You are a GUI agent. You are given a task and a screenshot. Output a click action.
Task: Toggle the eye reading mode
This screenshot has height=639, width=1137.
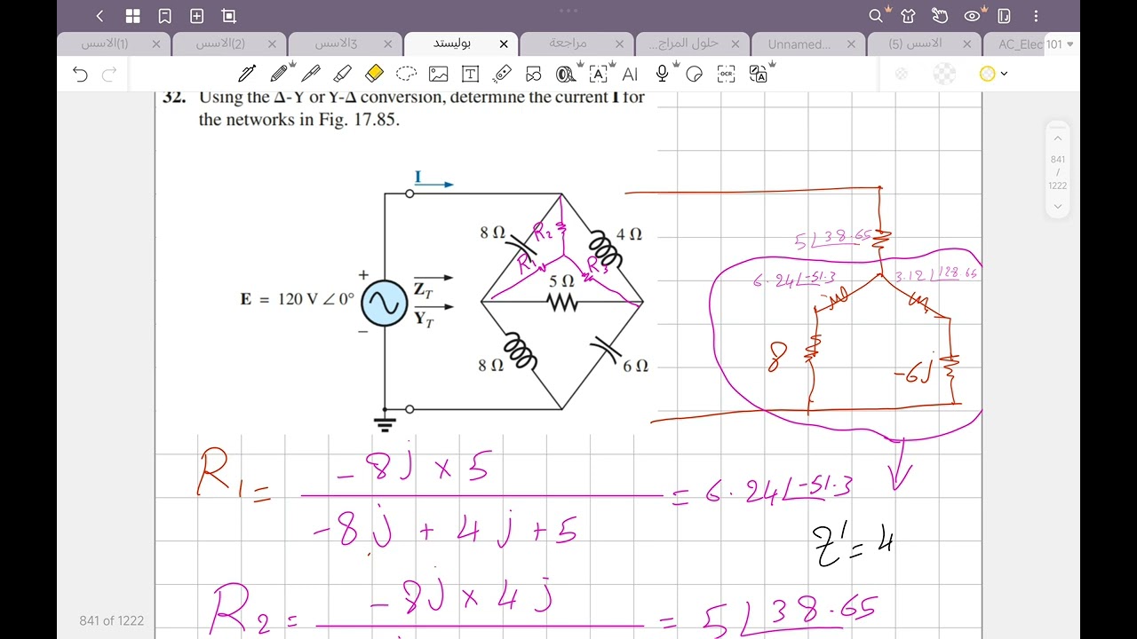pos(973,16)
